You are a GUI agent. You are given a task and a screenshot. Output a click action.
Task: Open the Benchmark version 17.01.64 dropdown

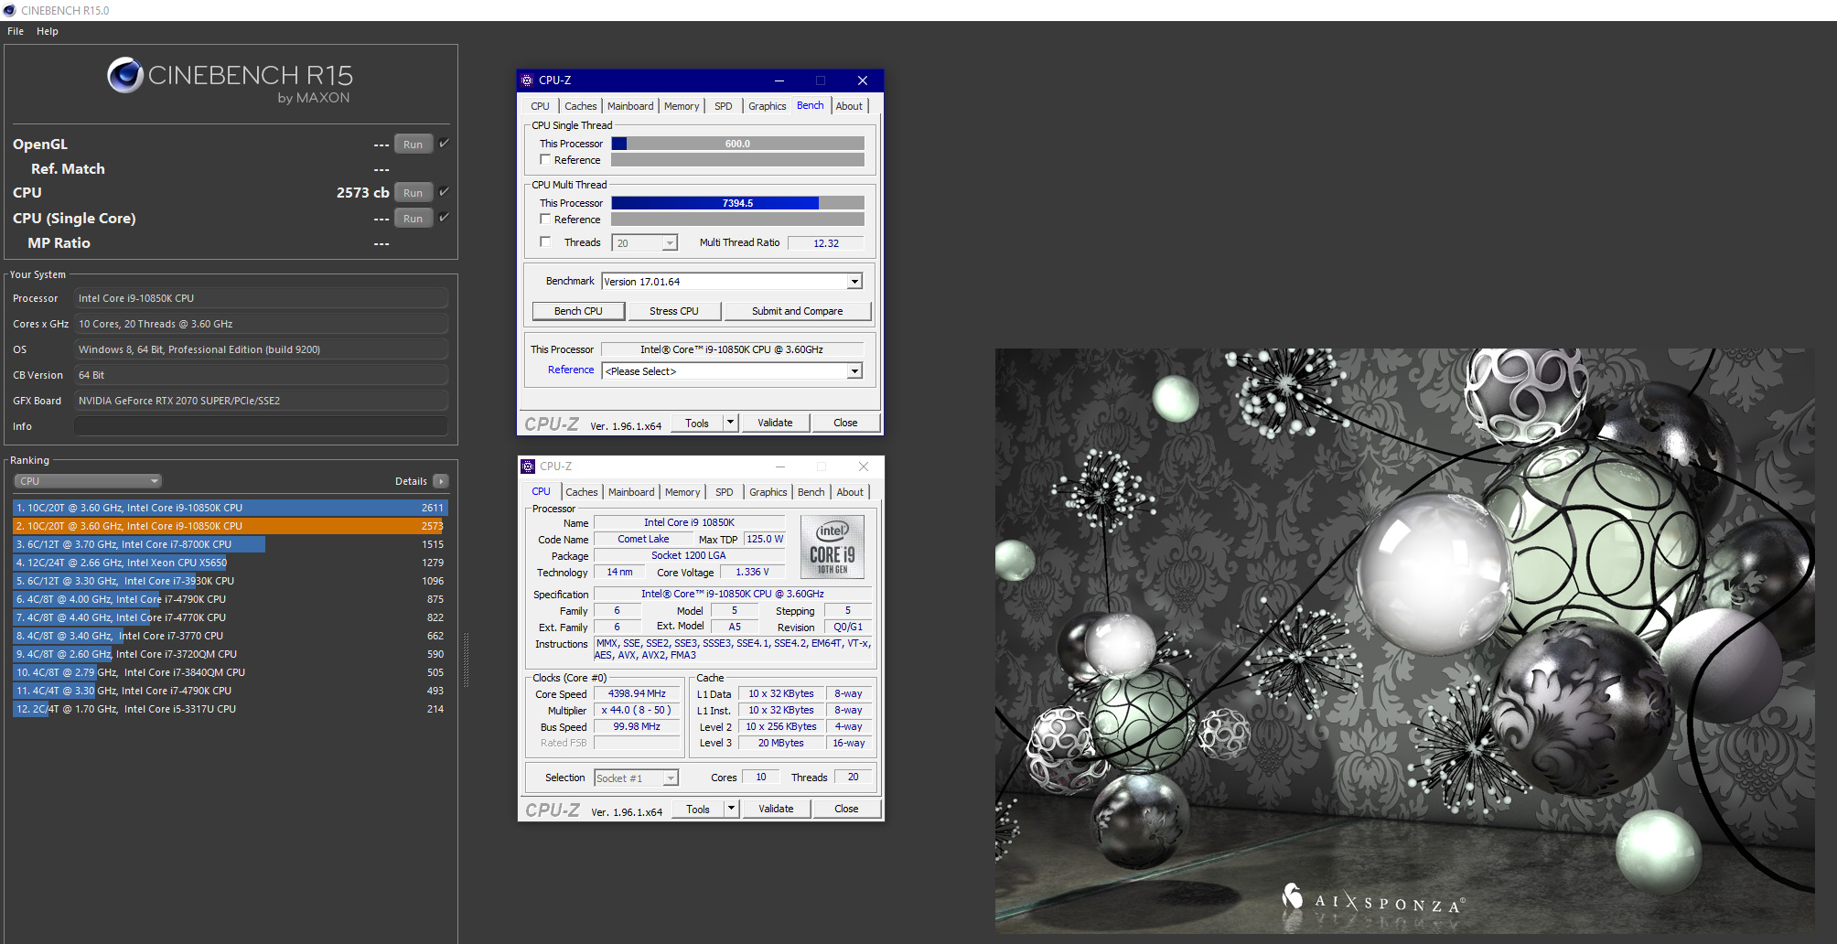click(732, 282)
